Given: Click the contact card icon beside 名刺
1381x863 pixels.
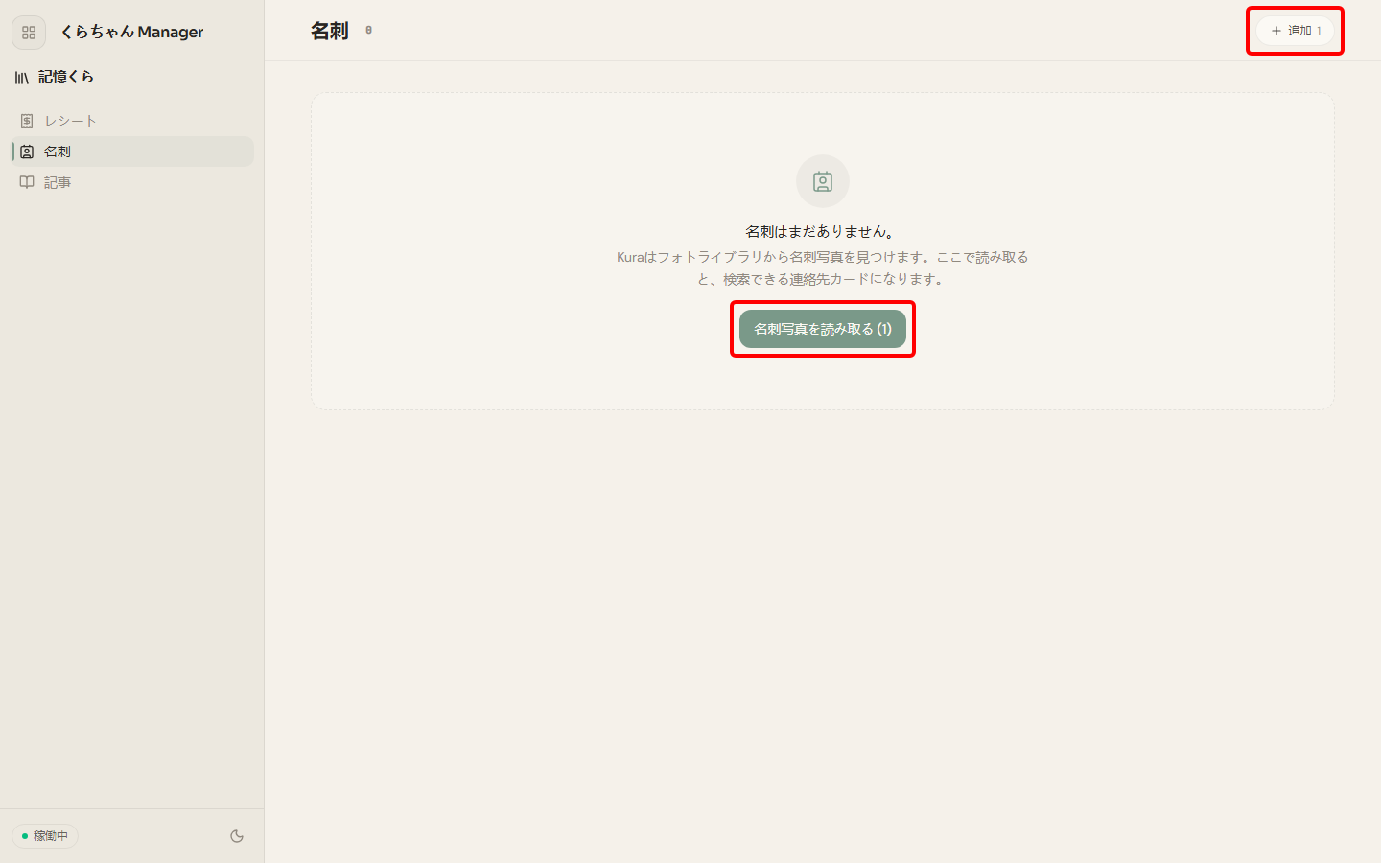Looking at the screenshot, I should click(27, 152).
